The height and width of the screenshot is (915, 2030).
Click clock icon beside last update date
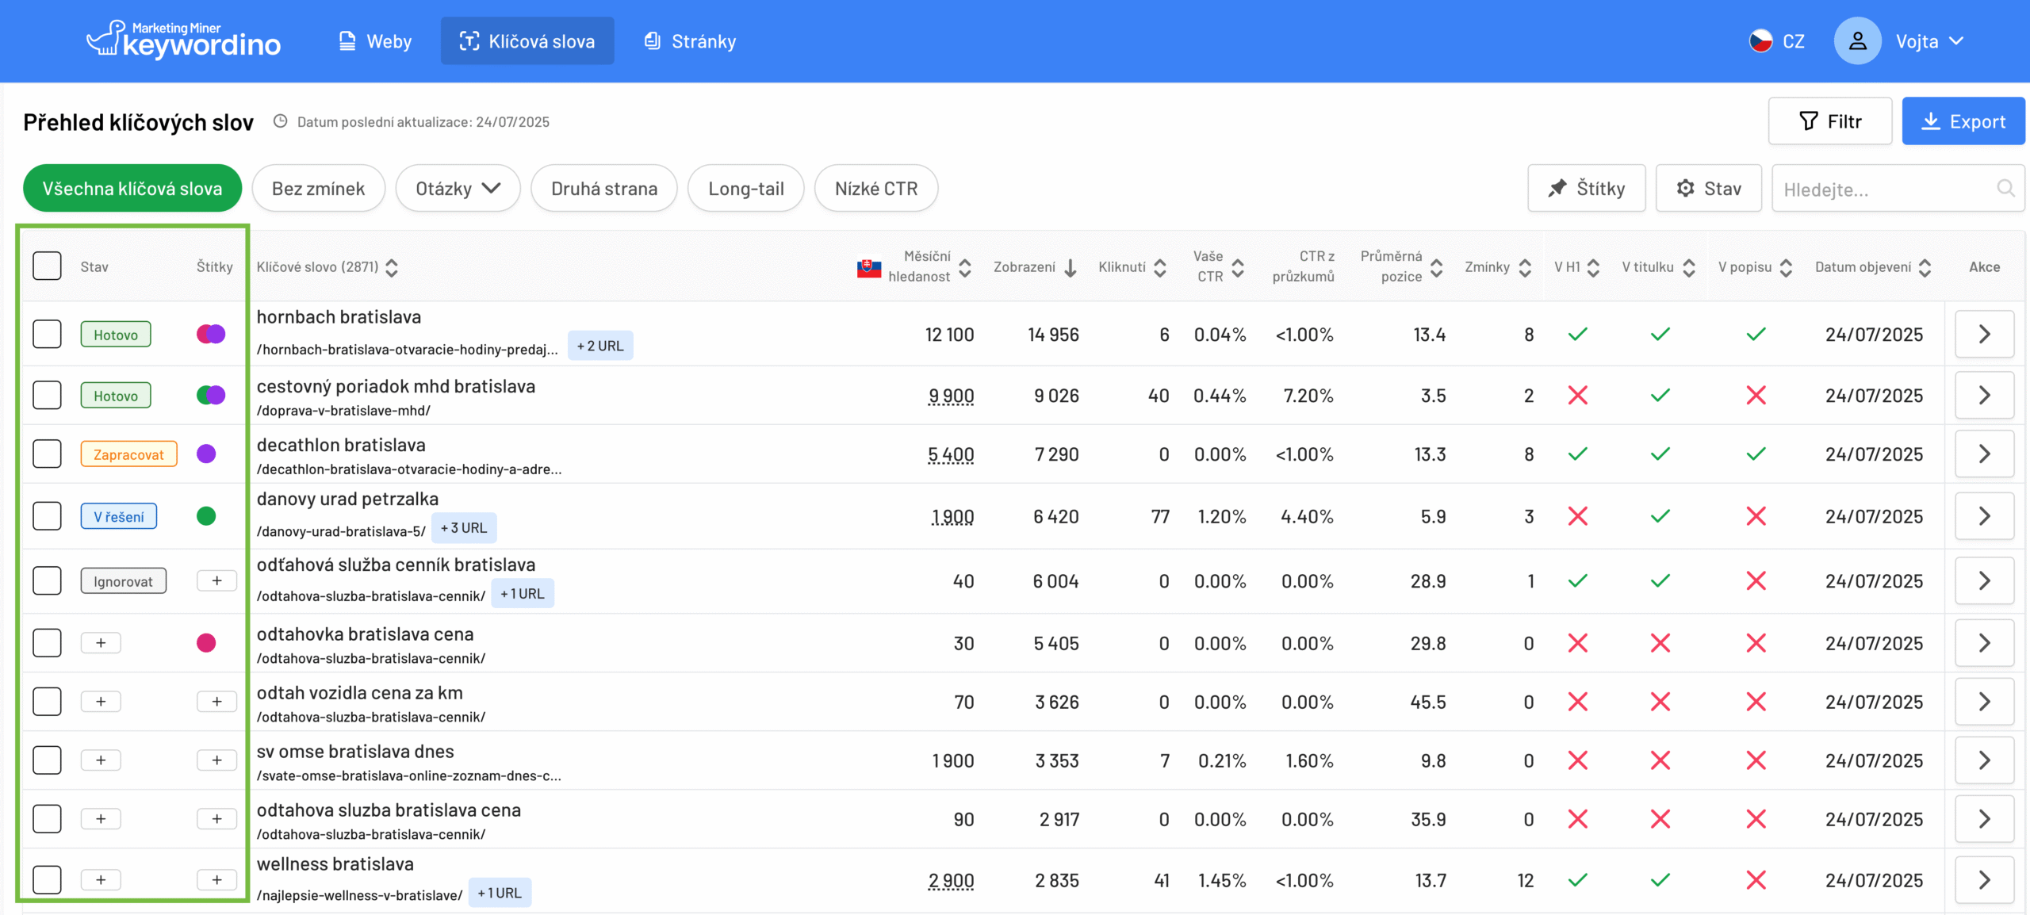pos(280,121)
